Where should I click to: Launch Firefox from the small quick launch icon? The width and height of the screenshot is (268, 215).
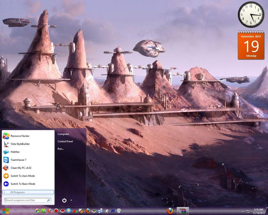click(x=88, y=211)
